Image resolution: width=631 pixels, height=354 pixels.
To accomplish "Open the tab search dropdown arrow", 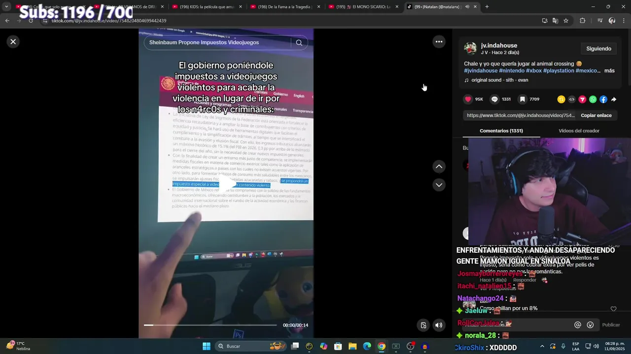I will 6,7.
